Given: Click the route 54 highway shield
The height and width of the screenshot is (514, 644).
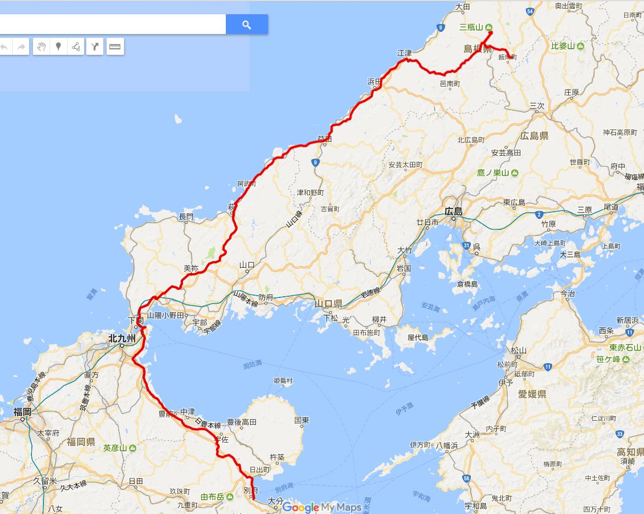Looking at the screenshot, I should click(x=530, y=12).
